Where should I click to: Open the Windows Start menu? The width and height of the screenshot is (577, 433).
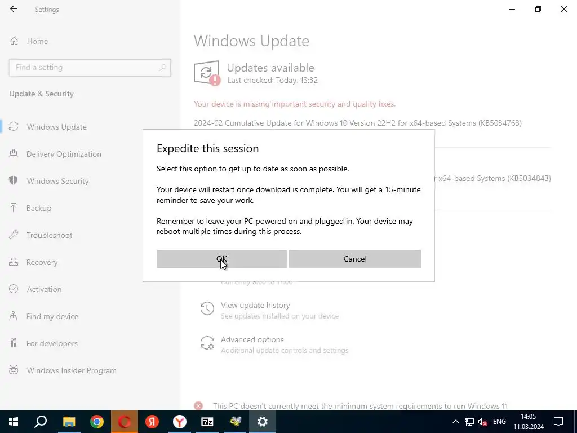[x=14, y=422]
